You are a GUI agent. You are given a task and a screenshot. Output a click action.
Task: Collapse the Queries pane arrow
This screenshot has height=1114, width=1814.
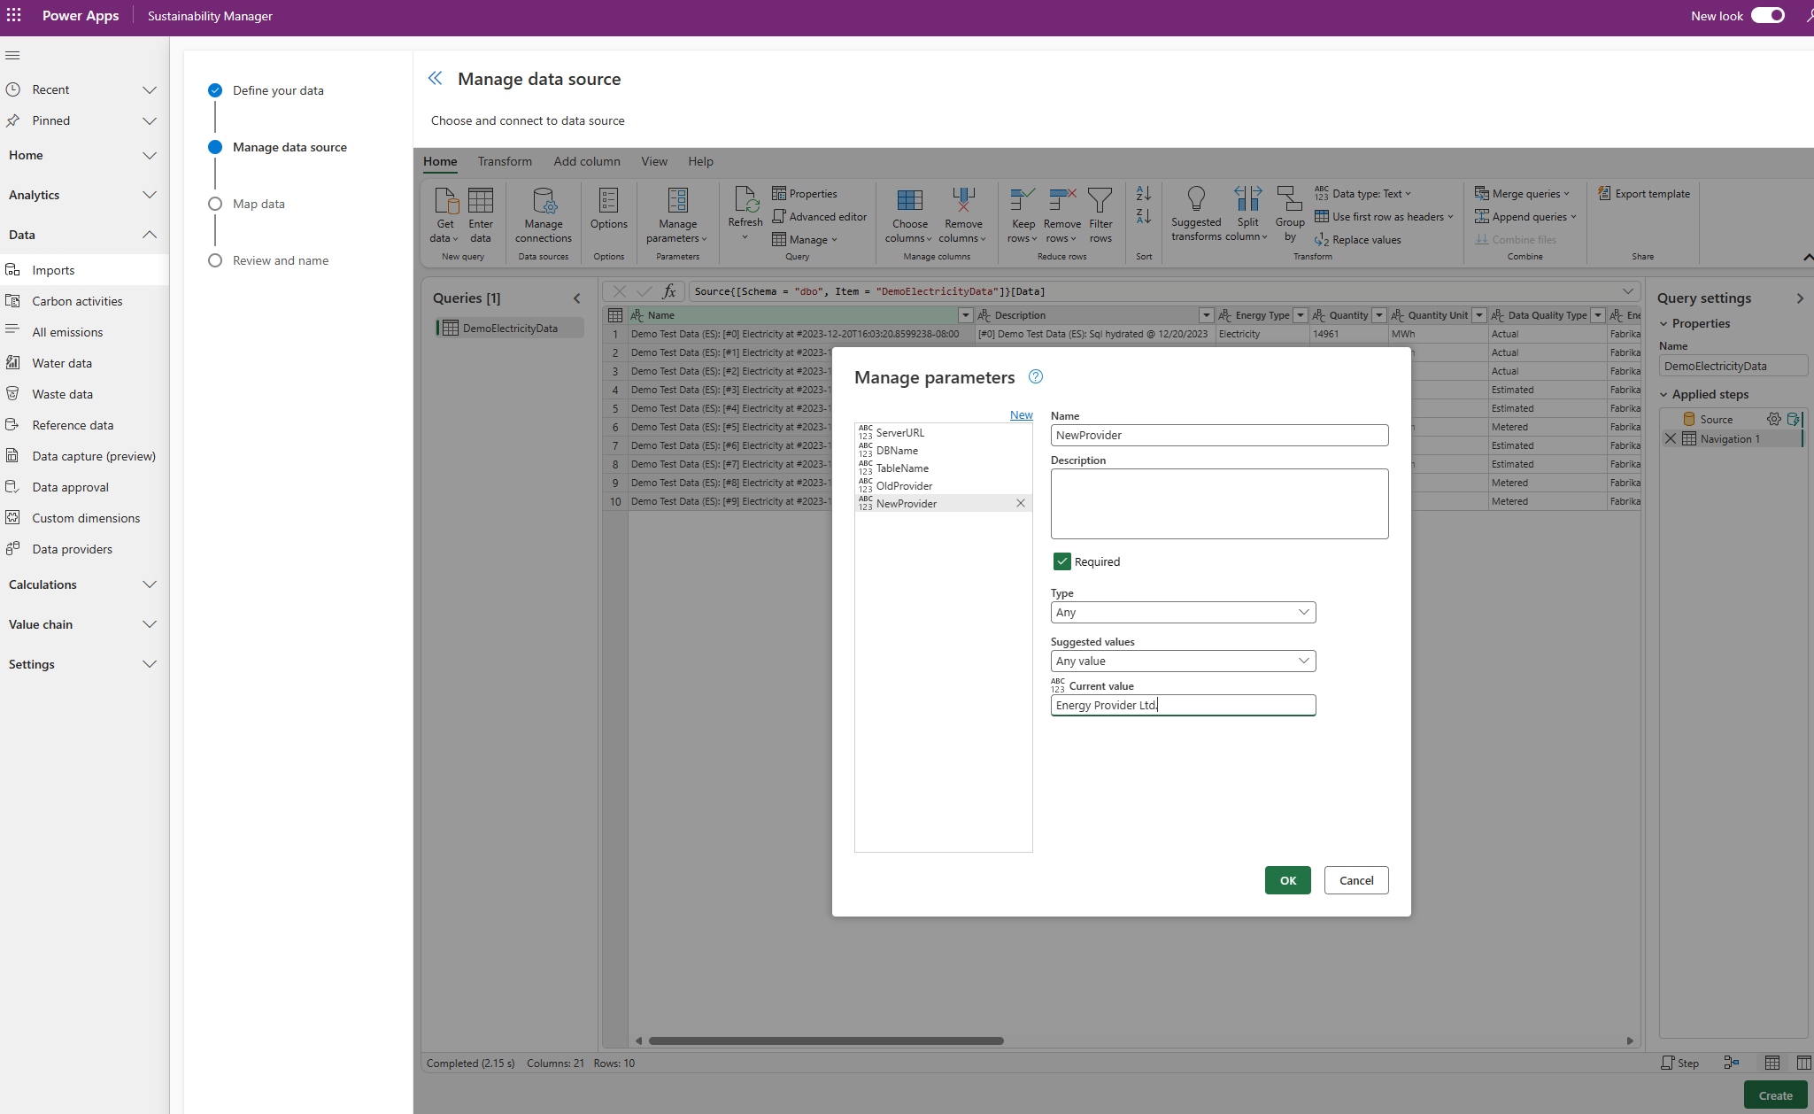pyautogui.click(x=577, y=298)
